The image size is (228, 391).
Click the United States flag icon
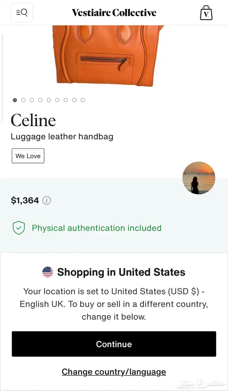tap(48, 272)
